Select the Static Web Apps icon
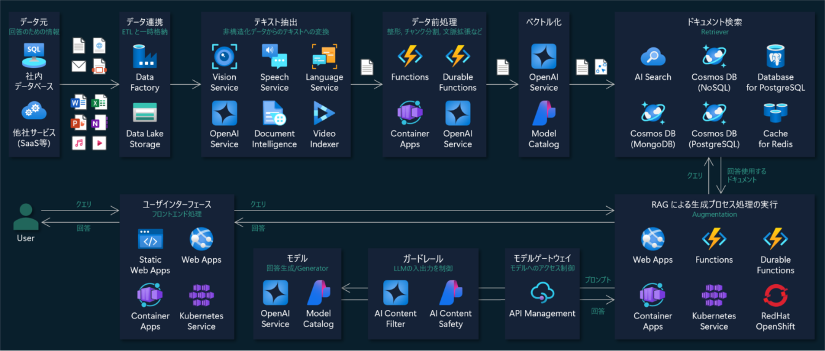Image resolution: width=825 pixels, height=351 pixels. tap(150, 239)
